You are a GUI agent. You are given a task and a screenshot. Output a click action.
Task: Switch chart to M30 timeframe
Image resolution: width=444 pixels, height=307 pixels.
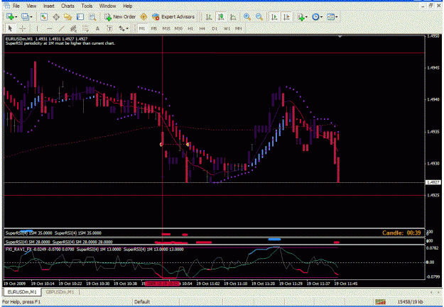pyautogui.click(x=178, y=28)
